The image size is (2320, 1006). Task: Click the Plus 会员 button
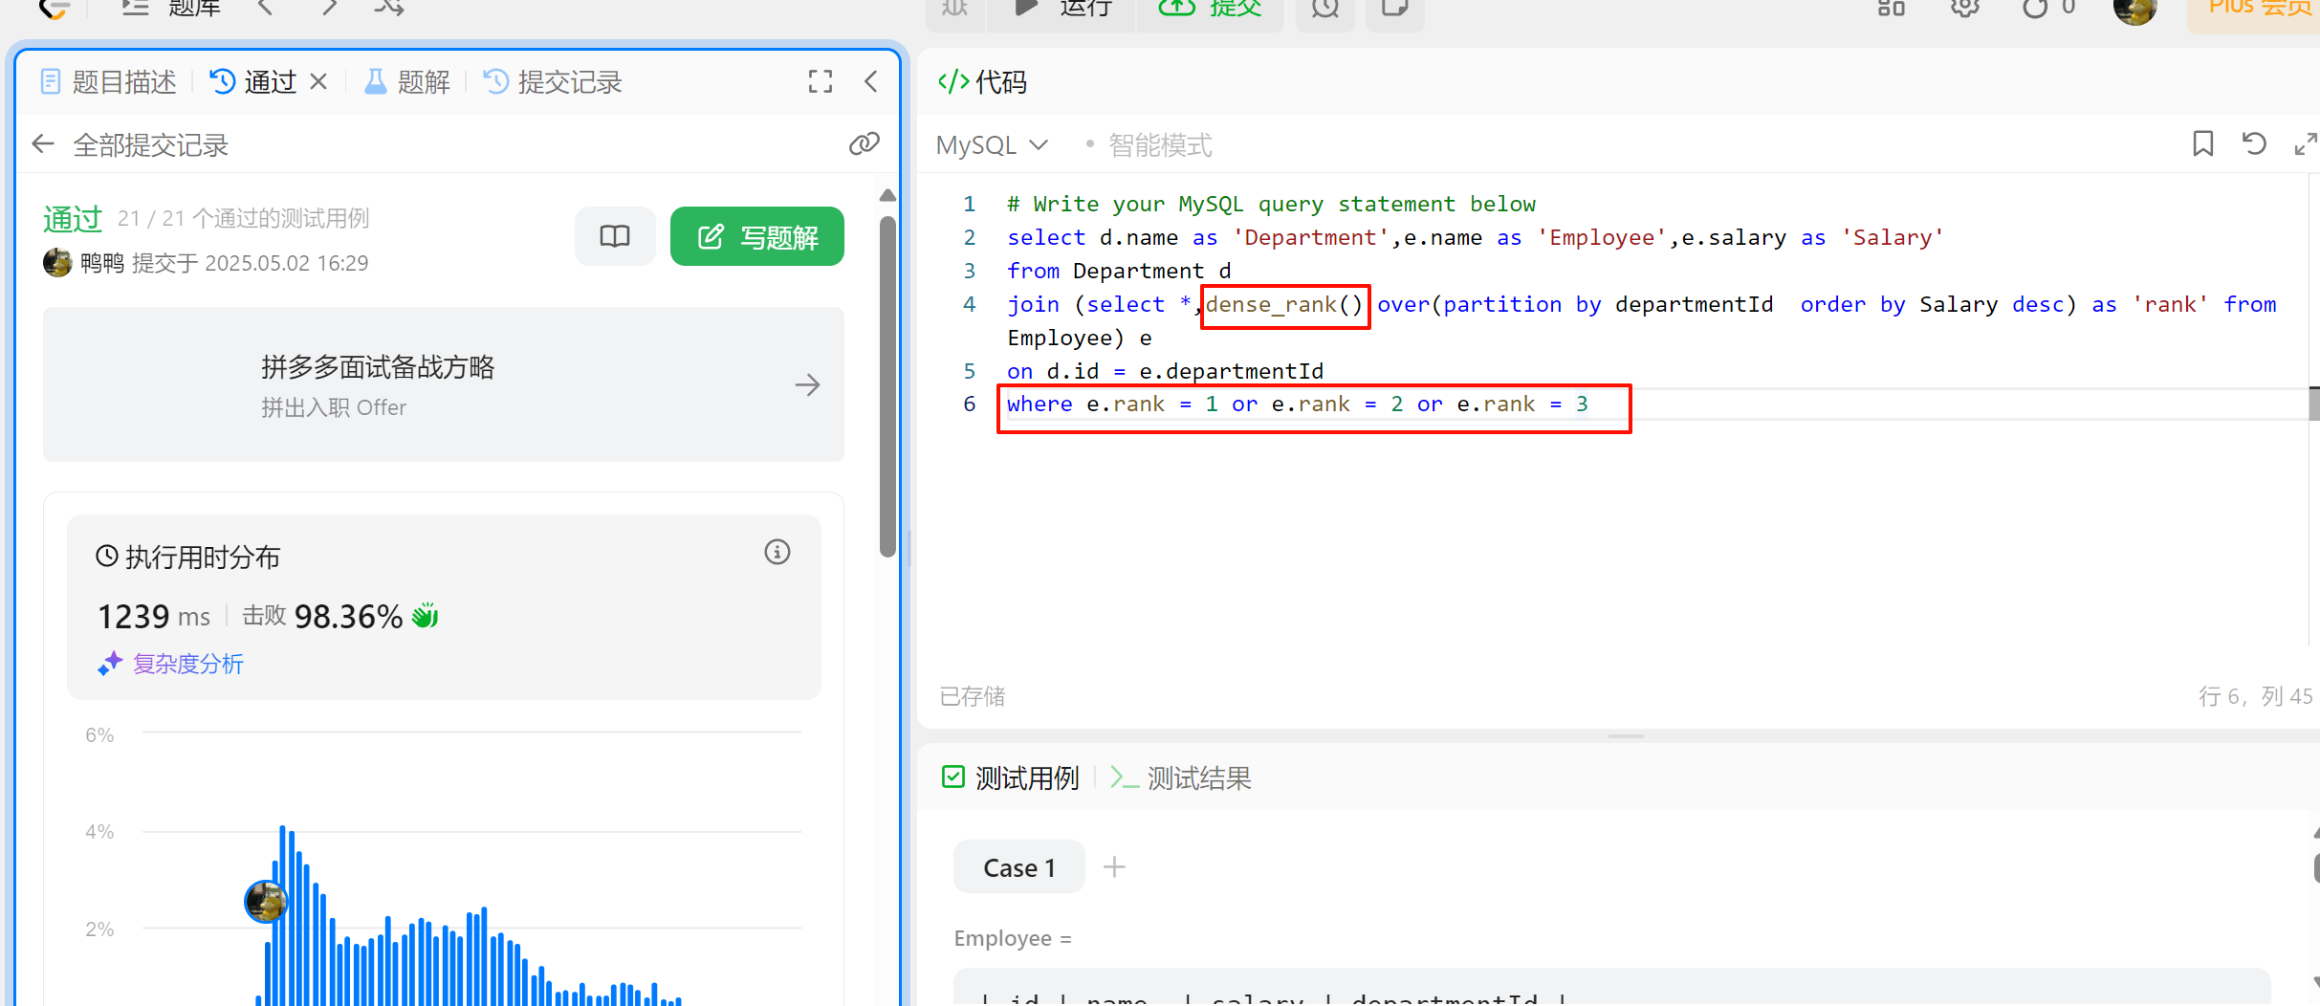click(x=2255, y=11)
